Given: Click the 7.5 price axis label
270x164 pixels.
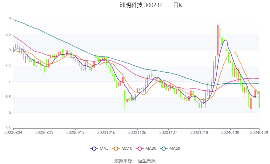Looking at the screenshot, I should (8, 66).
